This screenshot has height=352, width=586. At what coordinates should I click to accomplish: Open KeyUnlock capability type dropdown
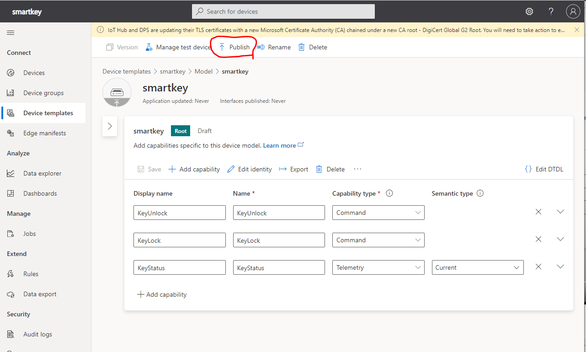click(x=378, y=213)
